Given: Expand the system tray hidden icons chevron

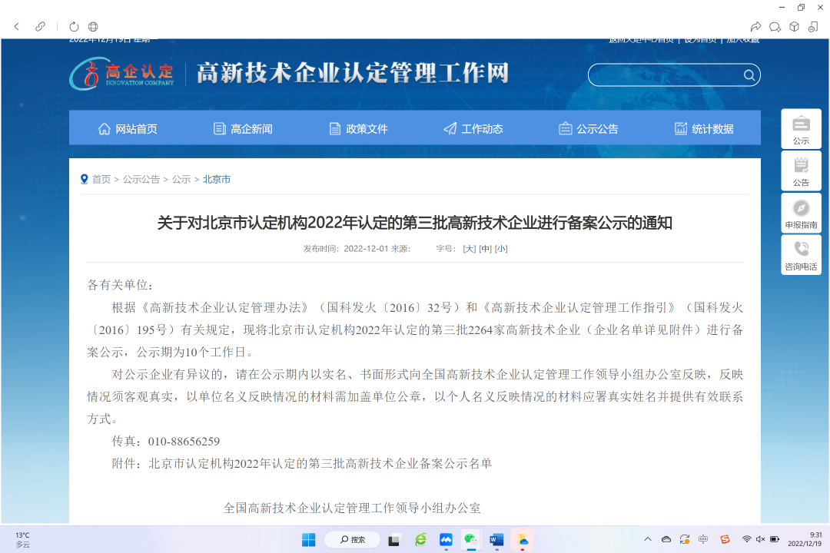Looking at the screenshot, I should coord(647,539).
